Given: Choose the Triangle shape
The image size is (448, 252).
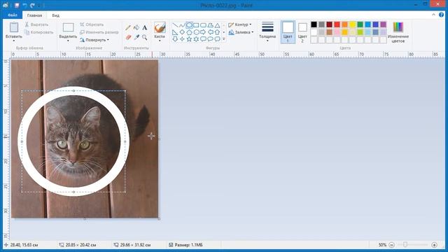Looking at the screenshot, I should pyautogui.click(x=218, y=25).
